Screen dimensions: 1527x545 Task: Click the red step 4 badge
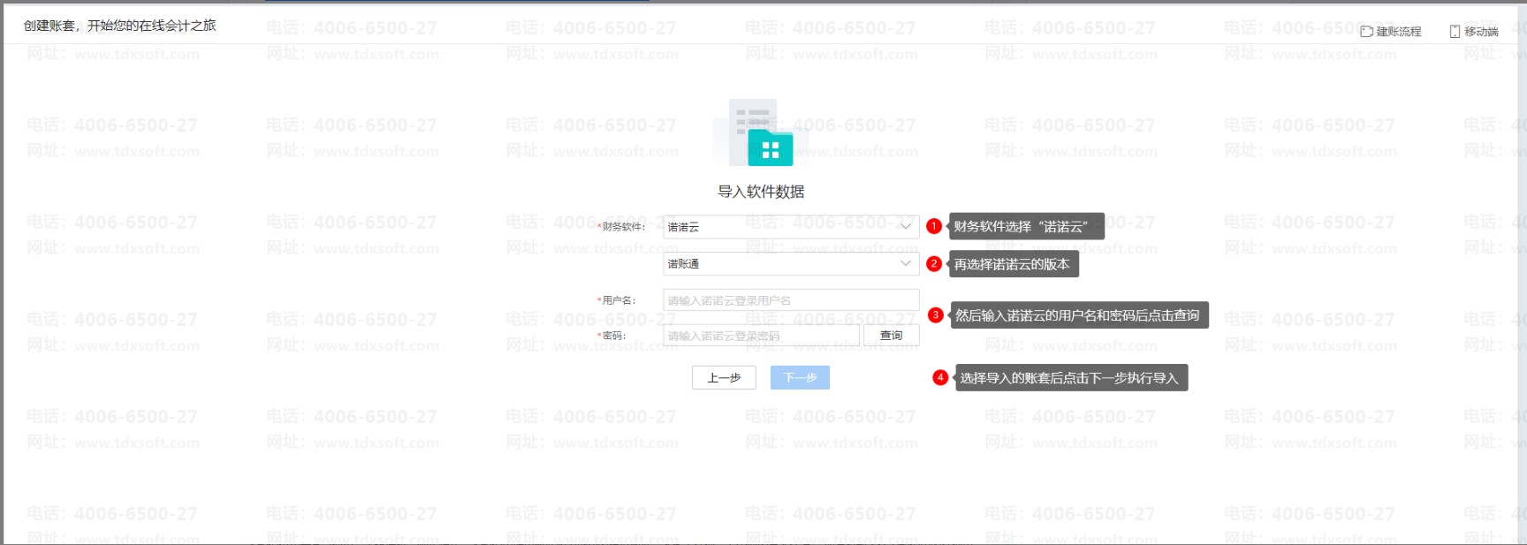pos(940,378)
